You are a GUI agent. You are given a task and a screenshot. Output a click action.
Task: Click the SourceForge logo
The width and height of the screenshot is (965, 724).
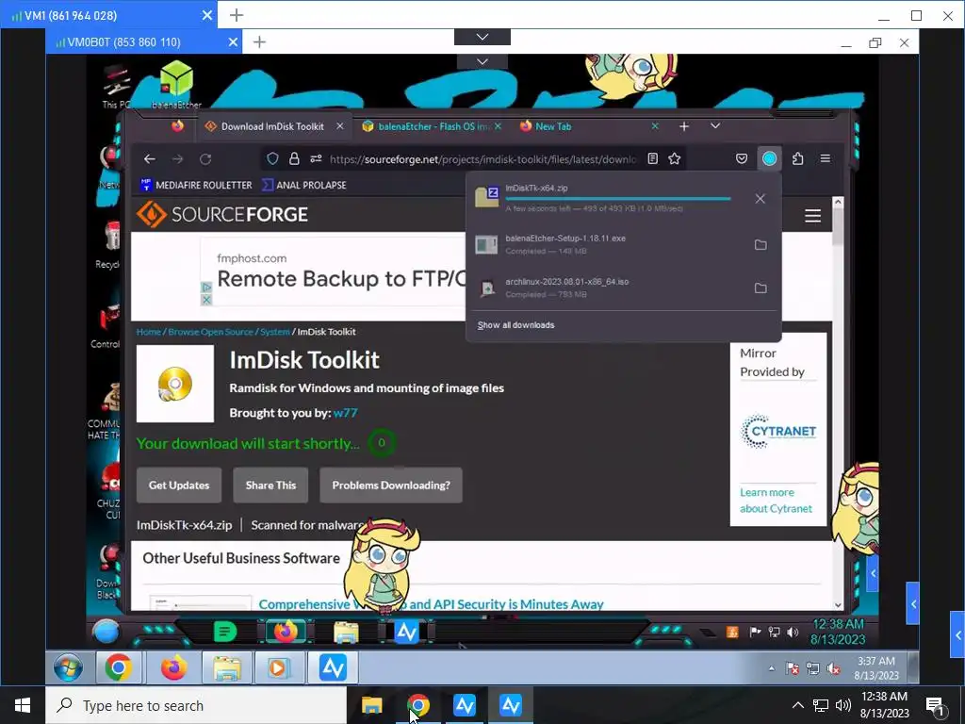(222, 214)
